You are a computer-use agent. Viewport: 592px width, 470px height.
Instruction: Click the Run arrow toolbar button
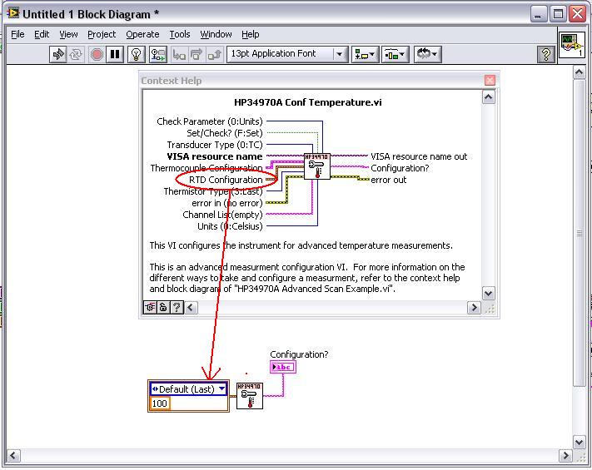58,54
